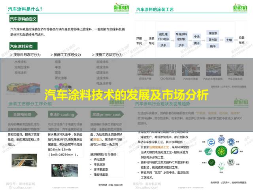Click the large central green eco-label logo
The height and width of the screenshot is (190, 253).
pyautogui.click(x=221, y=151)
